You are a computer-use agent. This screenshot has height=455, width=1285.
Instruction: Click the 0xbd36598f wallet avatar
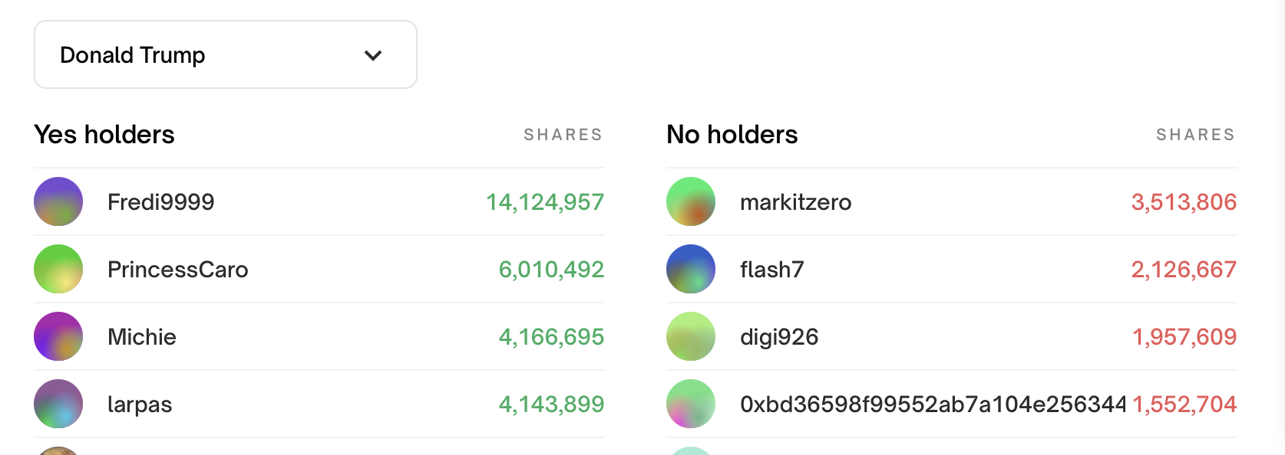[691, 404]
